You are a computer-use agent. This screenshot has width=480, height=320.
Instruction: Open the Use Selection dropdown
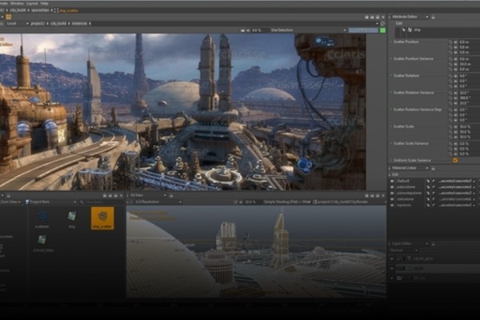pos(308,30)
